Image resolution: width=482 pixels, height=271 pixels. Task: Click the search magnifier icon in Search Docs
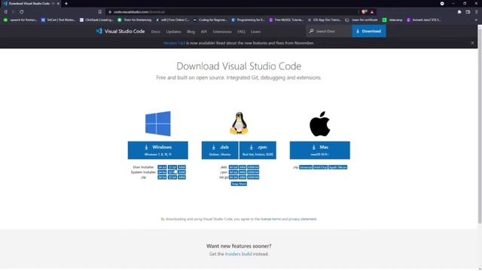[311, 31]
